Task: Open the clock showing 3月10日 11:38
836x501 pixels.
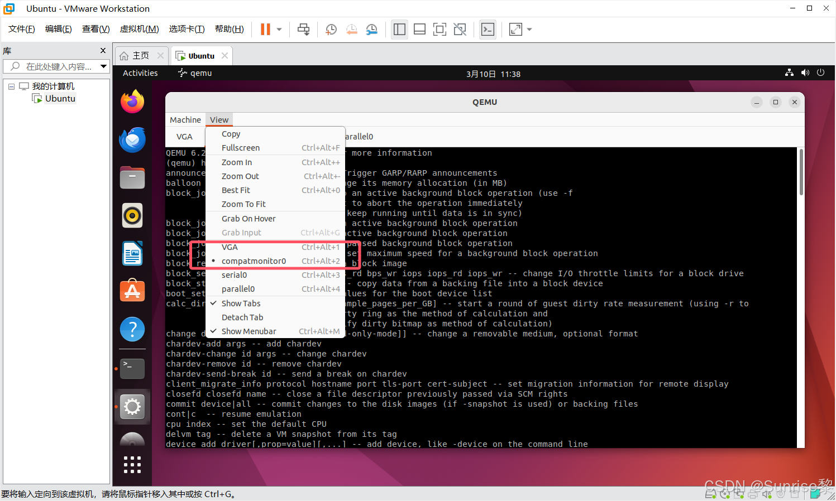Action: click(493, 74)
